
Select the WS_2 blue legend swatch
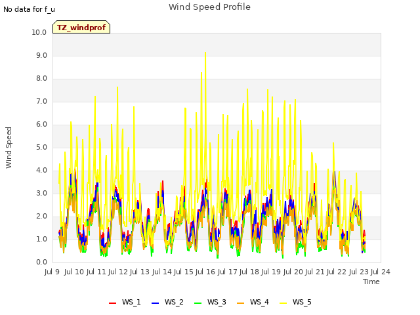(155, 303)
